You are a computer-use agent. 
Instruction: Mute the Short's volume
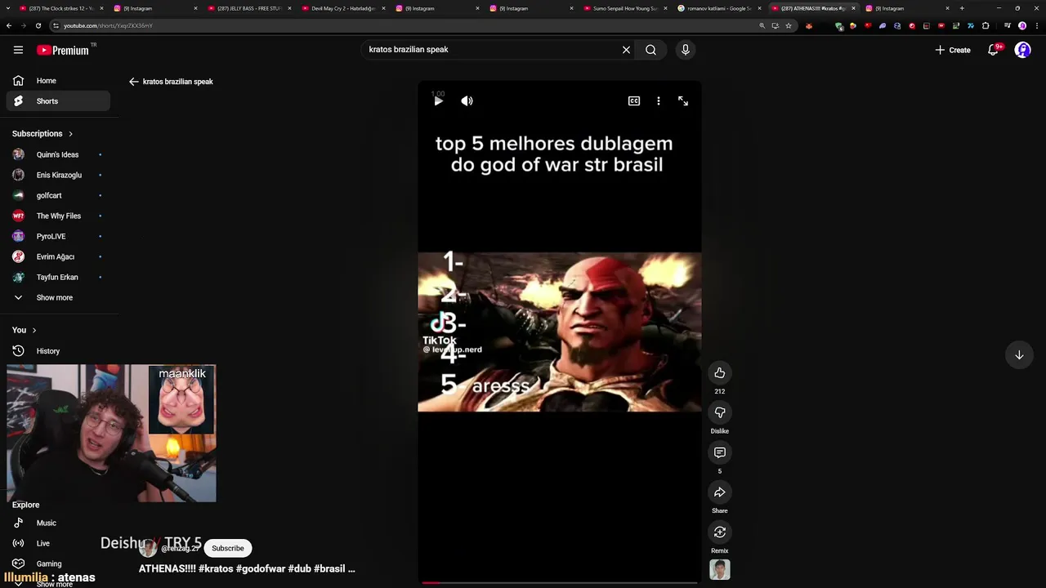[x=467, y=101]
